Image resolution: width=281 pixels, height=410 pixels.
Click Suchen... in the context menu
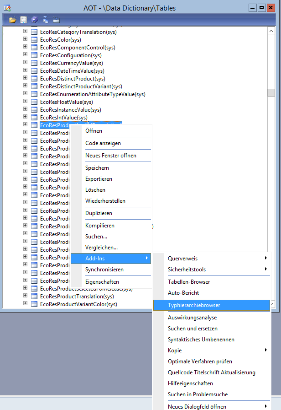click(x=111, y=237)
